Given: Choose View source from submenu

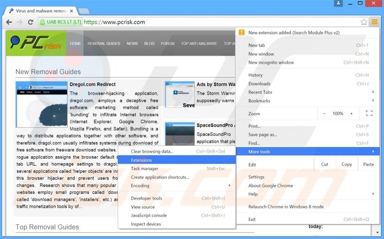Looking at the screenshot, I should (x=177, y=207).
